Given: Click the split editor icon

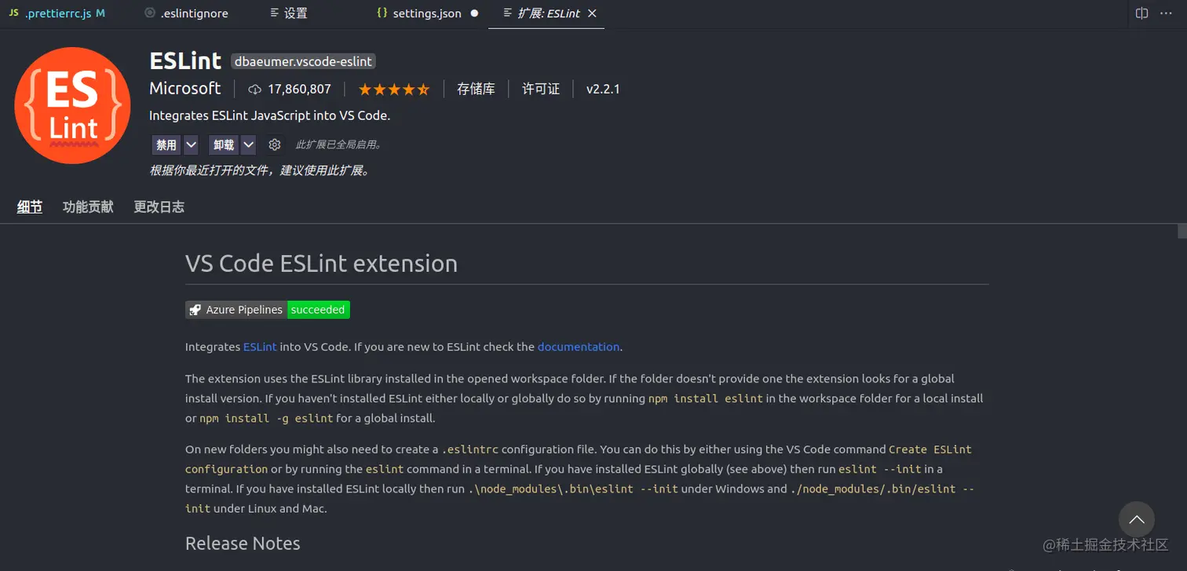Looking at the screenshot, I should coord(1142,13).
